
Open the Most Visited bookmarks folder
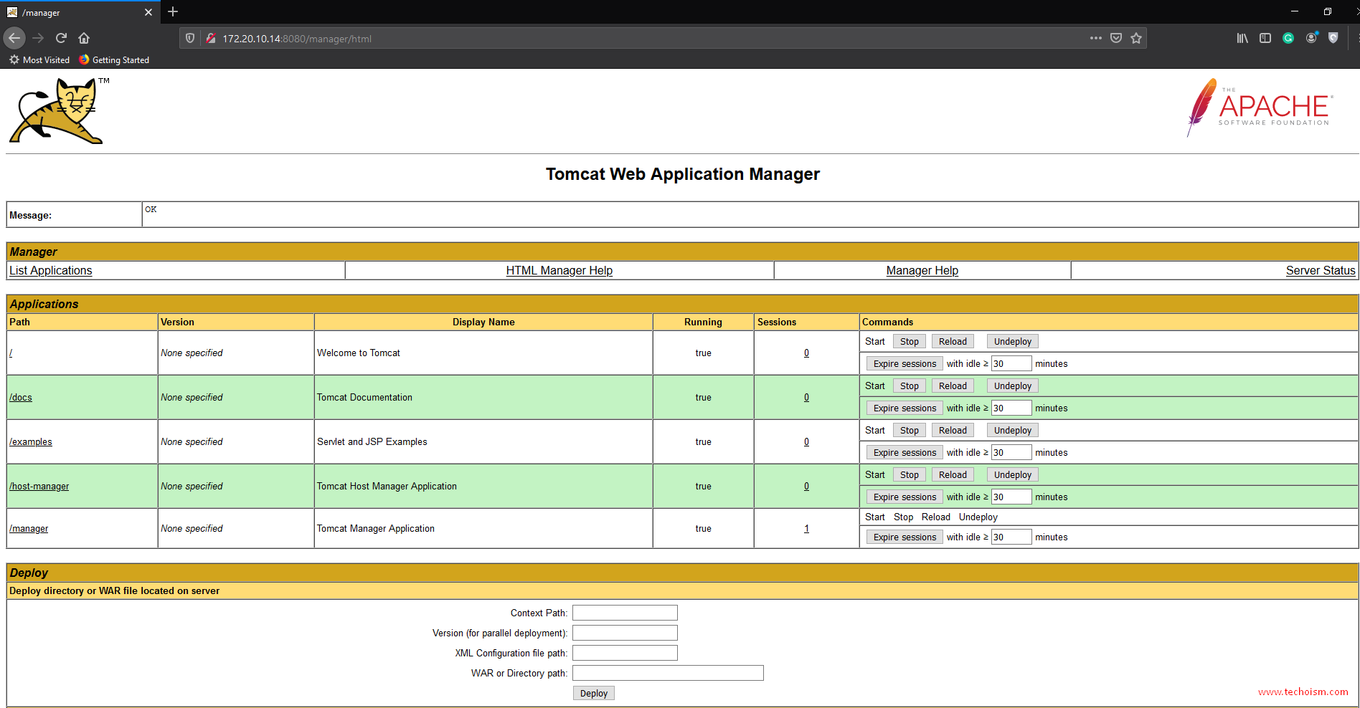pos(39,60)
